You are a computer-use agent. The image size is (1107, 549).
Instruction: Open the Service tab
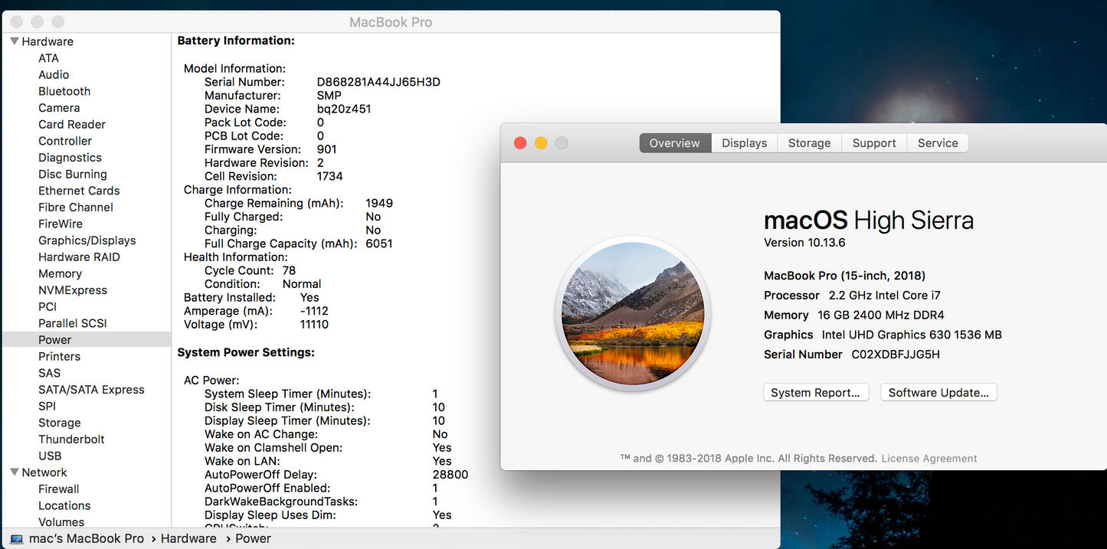tap(937, 142)
